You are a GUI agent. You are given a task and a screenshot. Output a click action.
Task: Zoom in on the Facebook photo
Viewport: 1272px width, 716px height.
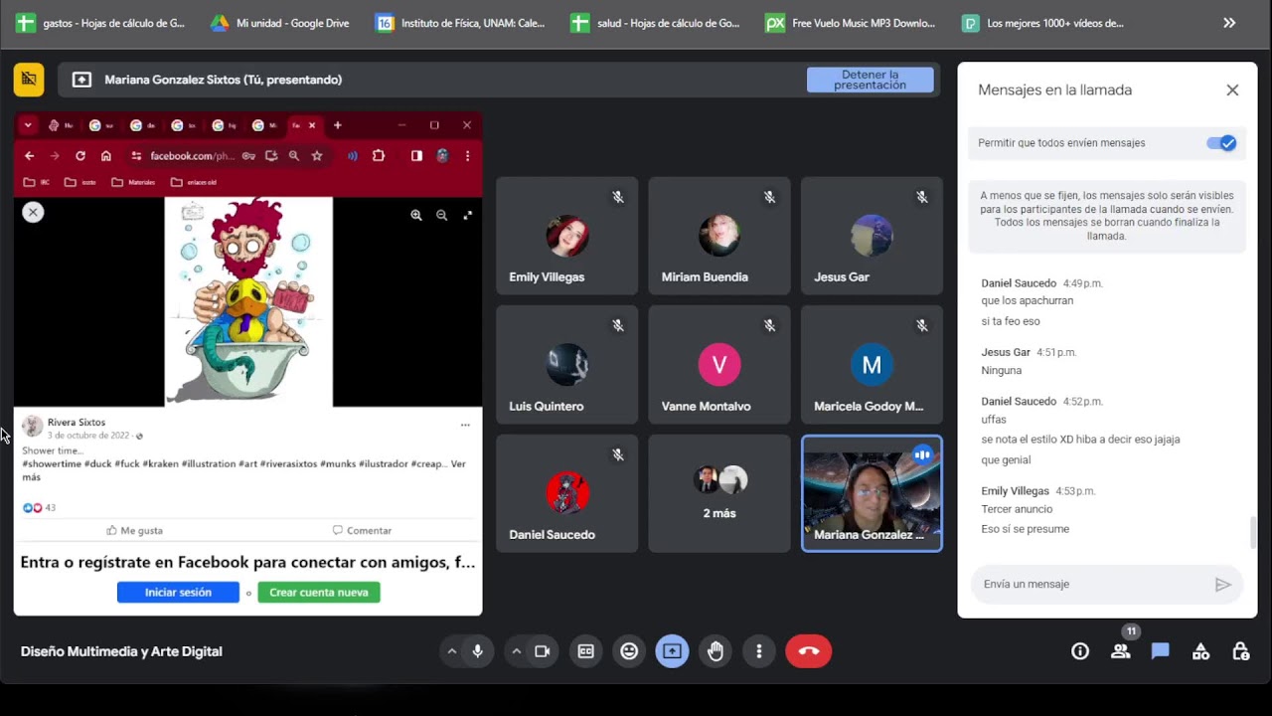[416, 215]
